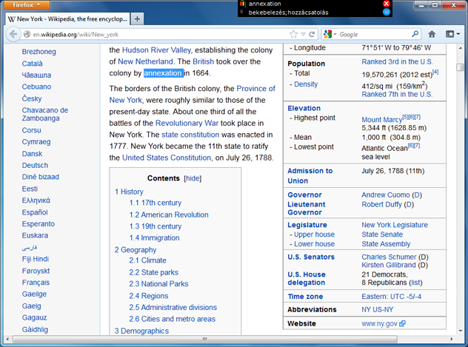The height and width of the screenshot is (347, 468).
Task: Click the Google search magnifier icon
Action: click(x=415, y=34)
